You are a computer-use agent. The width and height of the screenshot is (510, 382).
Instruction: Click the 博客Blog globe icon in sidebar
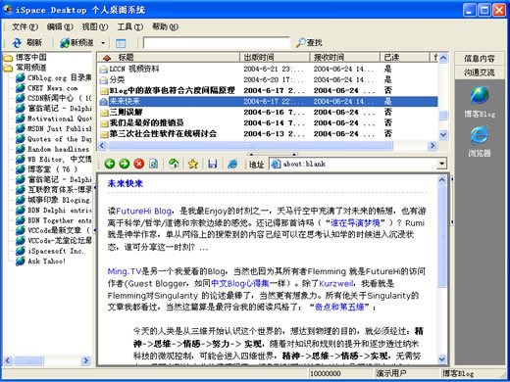480,95
